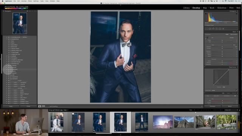The image size is (242, 136).
Task: Adjust the Contrast slider
Action: 222,48
